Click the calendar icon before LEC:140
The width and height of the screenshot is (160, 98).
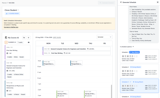coord(64,53)
